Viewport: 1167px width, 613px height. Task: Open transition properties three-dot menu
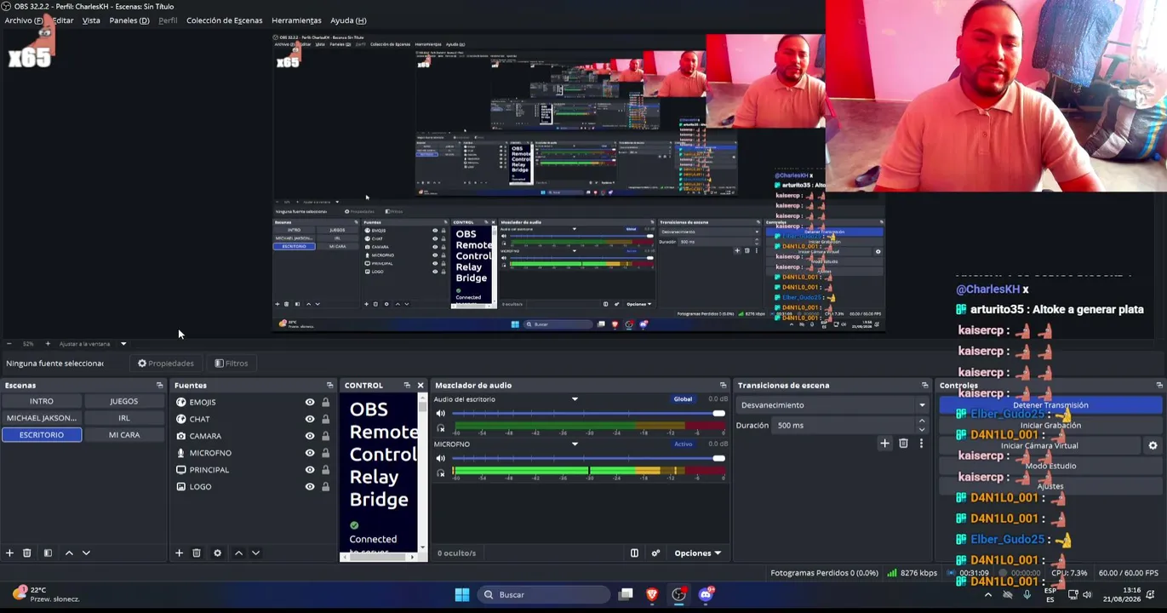click(x=921, y=444)
